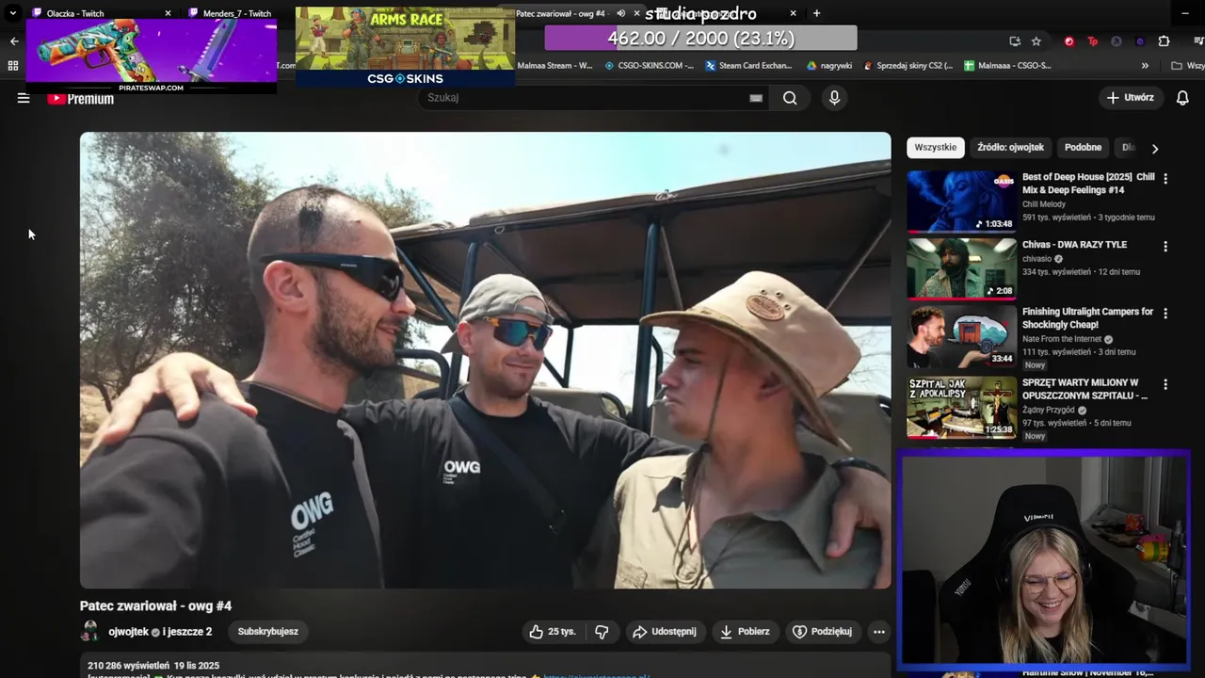Open Chivas - DWA RAZY TYLE thumbnail
This screenshot has height=678, width=1205.
pos(961,268)
